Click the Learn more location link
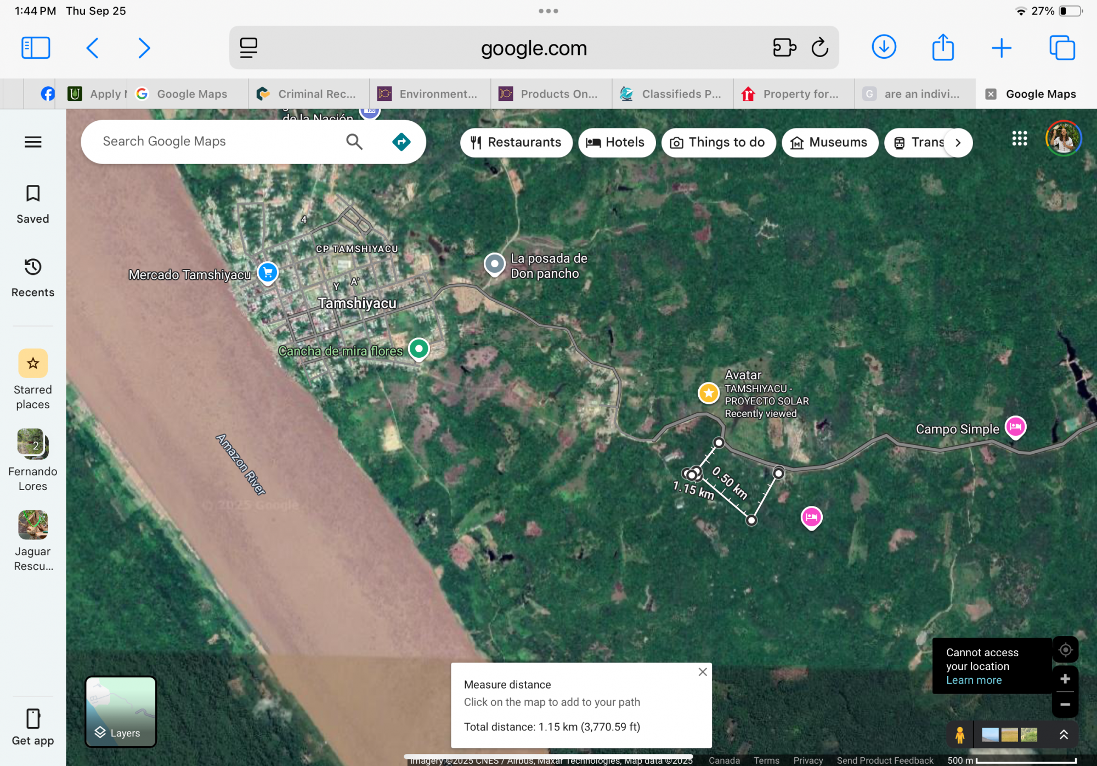This screenshot has width=1097, height=766. coord(974,680)
